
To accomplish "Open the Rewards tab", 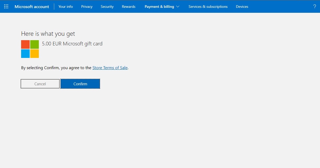I will (129, 7).
